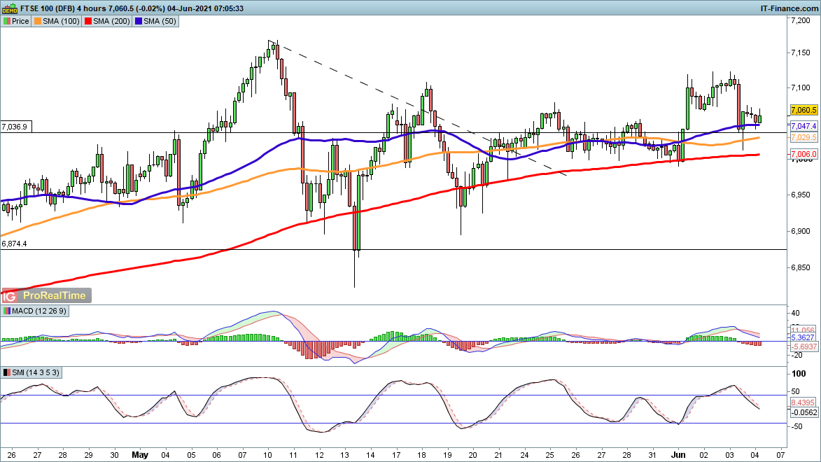Click the yellow 7,060.5 current price tag
821x462 pixels.
click(x=804, y=110)
